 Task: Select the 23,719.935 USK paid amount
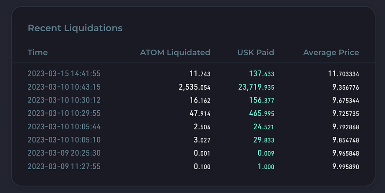click(x=256, y=87)
